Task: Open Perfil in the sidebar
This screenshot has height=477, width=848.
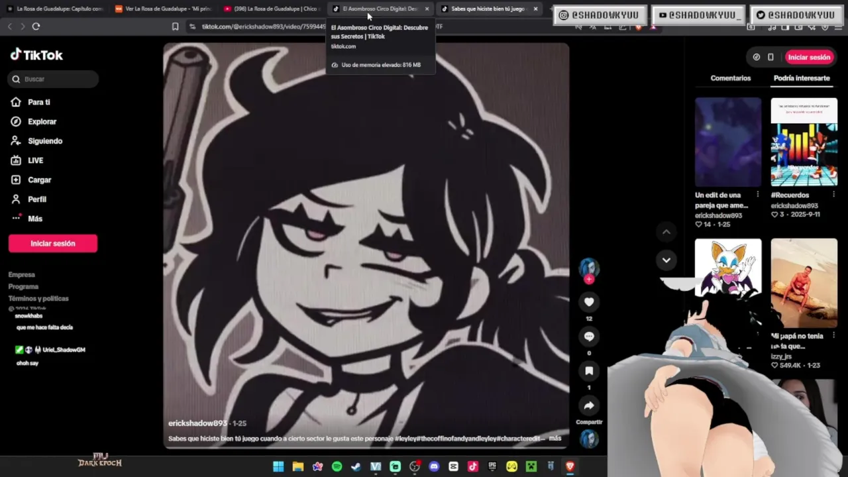Action: pos(28,199)
